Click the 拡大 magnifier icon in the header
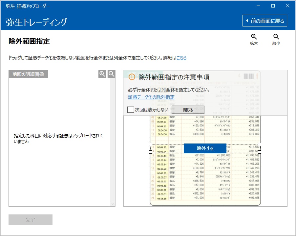 [x=254, y=37]
